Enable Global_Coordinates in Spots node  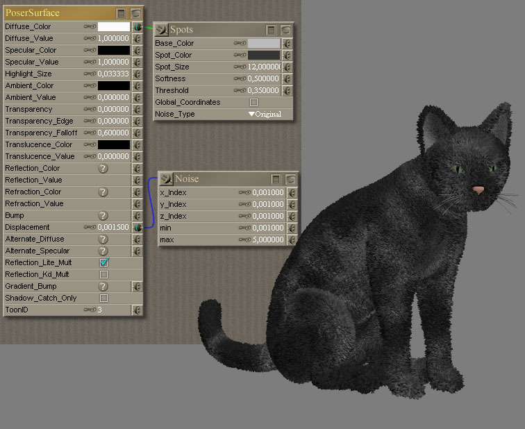(x=253, y=103)
